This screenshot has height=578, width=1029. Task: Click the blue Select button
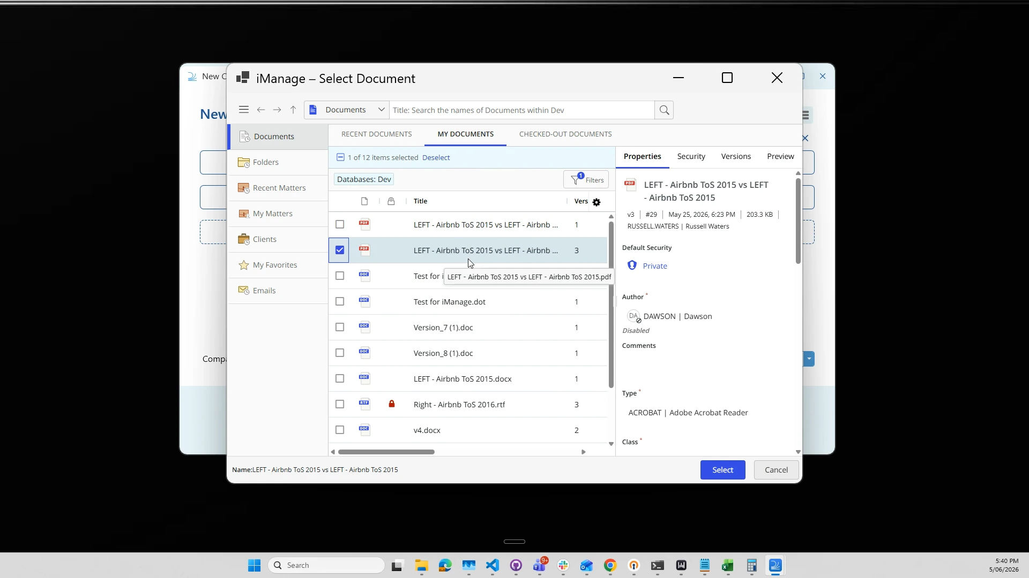tap(722, 470)
